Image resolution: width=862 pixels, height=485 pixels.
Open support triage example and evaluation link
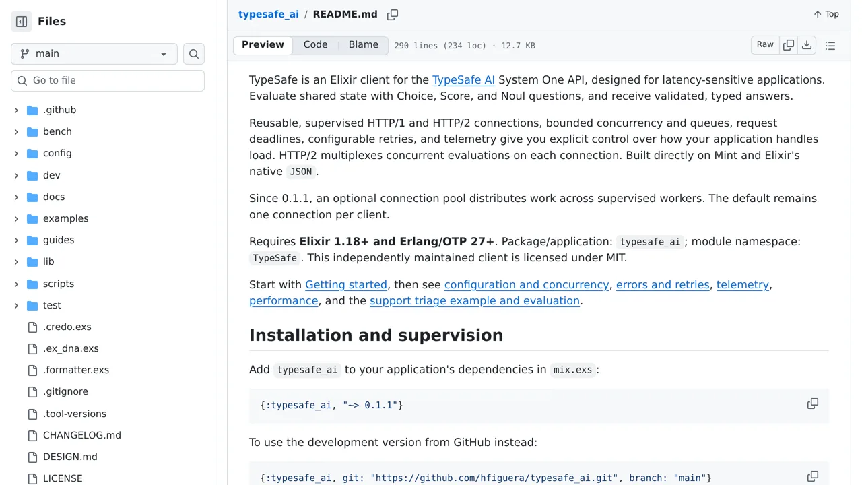[x=475, y=300]
